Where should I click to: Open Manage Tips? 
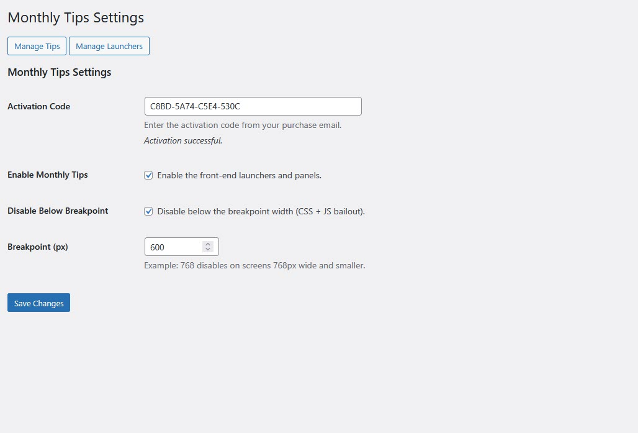click(37, 46)
